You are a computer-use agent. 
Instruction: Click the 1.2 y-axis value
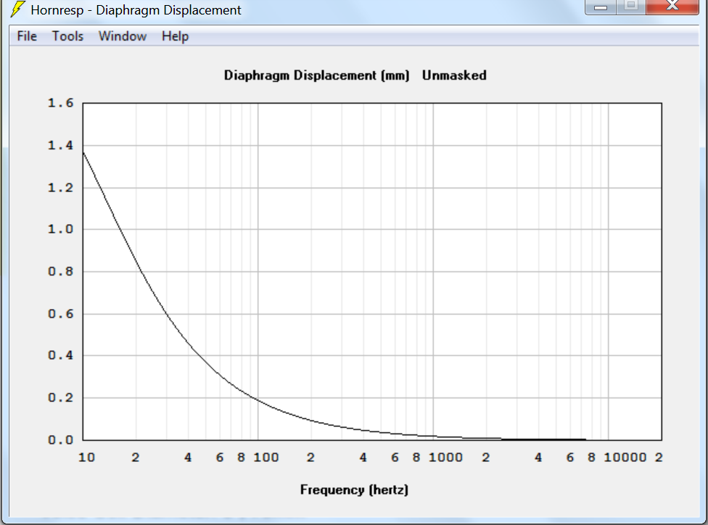click(60, 188)
